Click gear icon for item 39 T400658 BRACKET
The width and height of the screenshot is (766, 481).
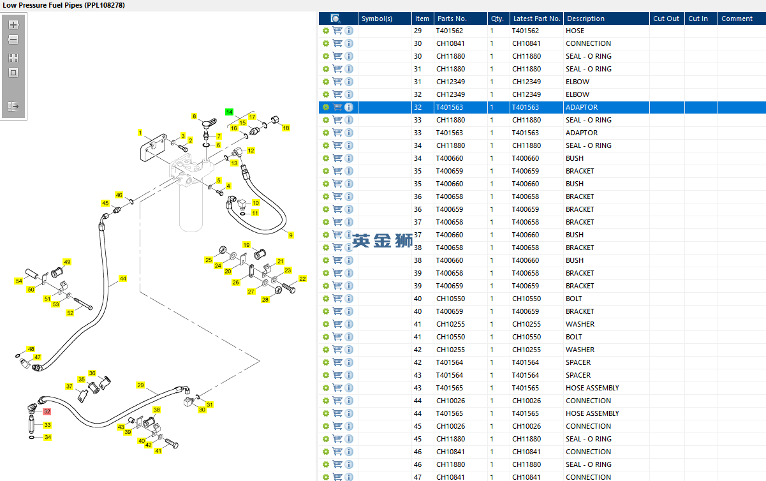pyautogui.click(x=326, y=273)
